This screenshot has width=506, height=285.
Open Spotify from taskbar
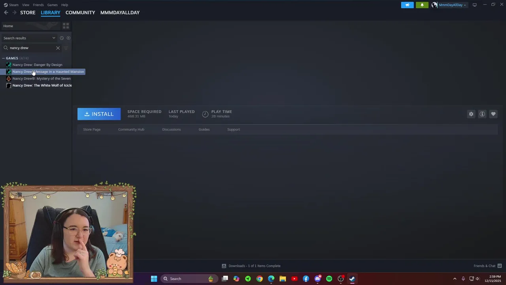[x=329, y=279]
